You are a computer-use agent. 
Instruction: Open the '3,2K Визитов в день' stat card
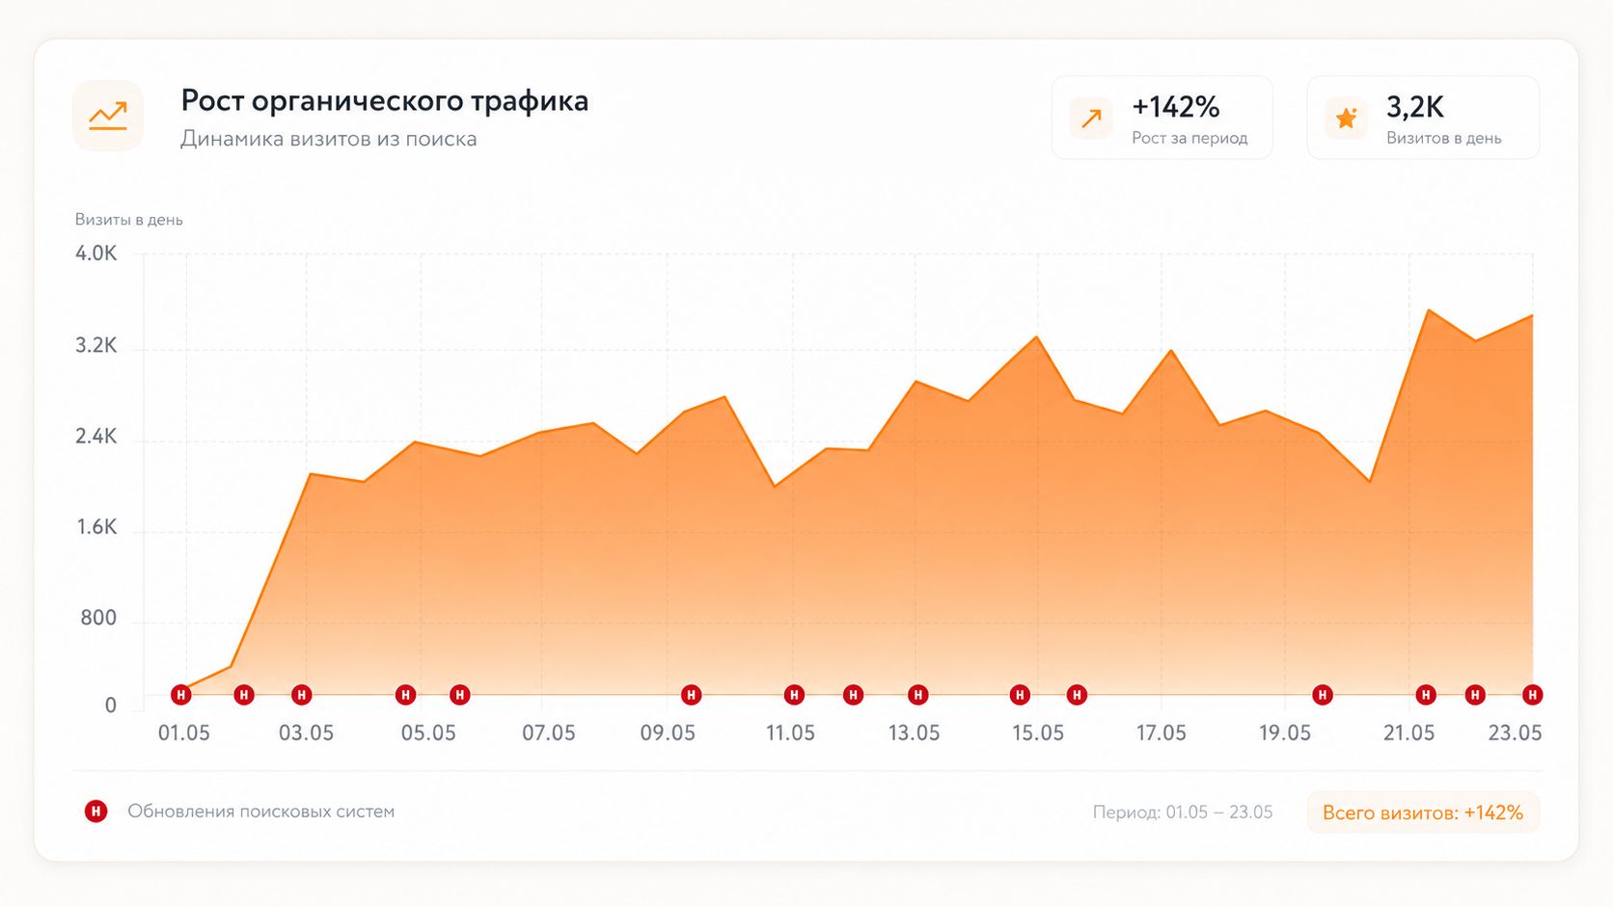[x=1423, y=119]
